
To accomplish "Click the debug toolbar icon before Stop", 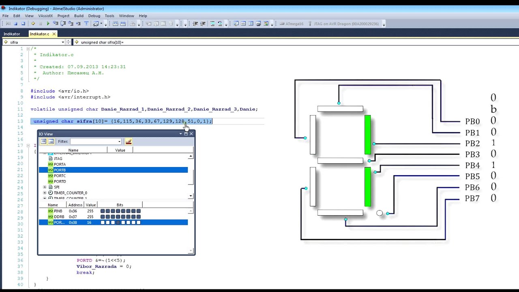I will coord(8,24).
